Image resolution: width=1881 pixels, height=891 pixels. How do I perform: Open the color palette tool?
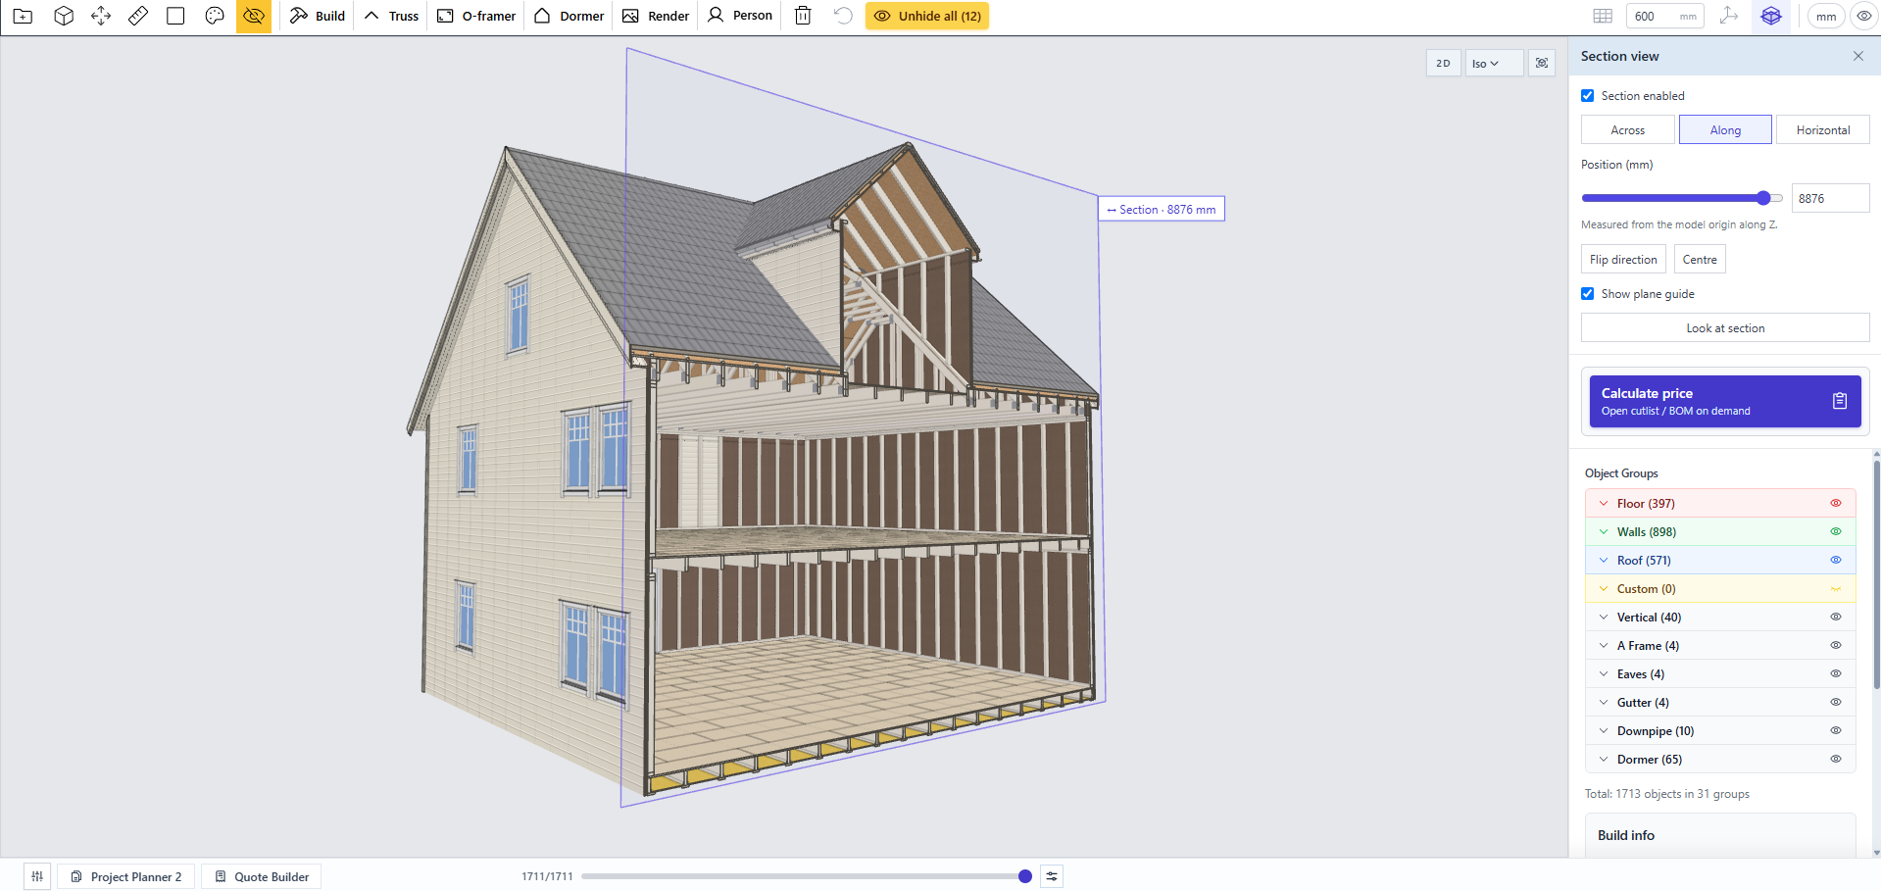[x=215, y=16]
